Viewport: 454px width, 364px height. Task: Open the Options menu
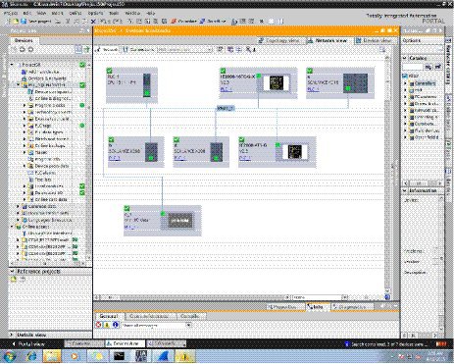95,13
